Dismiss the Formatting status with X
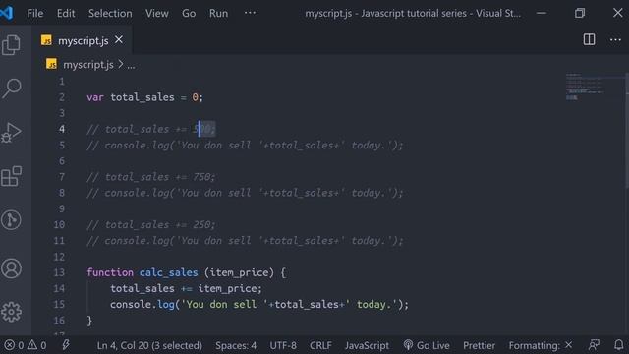 coord(568,345)
